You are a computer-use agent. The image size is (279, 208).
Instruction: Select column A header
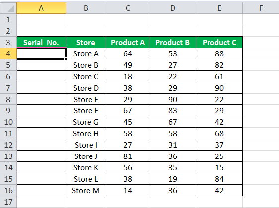click(41, 8)
